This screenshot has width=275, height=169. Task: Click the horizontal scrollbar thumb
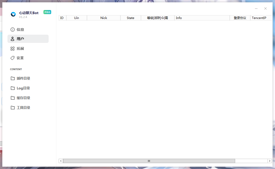(149, 161)
